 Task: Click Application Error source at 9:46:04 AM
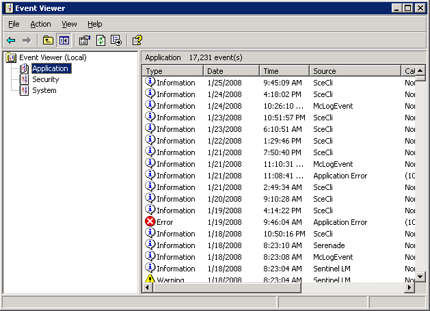point(340,222)
